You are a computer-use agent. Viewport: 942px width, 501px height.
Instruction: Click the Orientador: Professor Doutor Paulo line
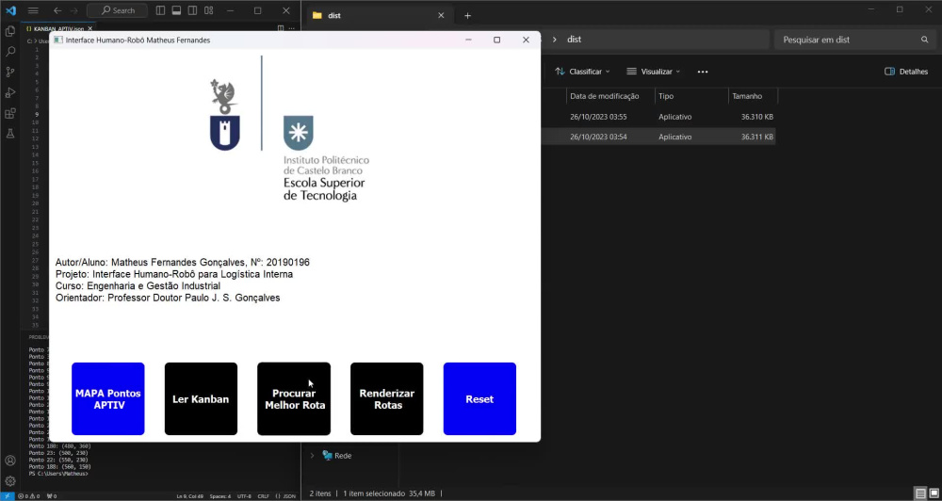(x=168, y=298)
